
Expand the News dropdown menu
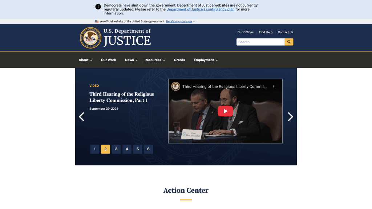pyautogui.click(x=131, y=60)
